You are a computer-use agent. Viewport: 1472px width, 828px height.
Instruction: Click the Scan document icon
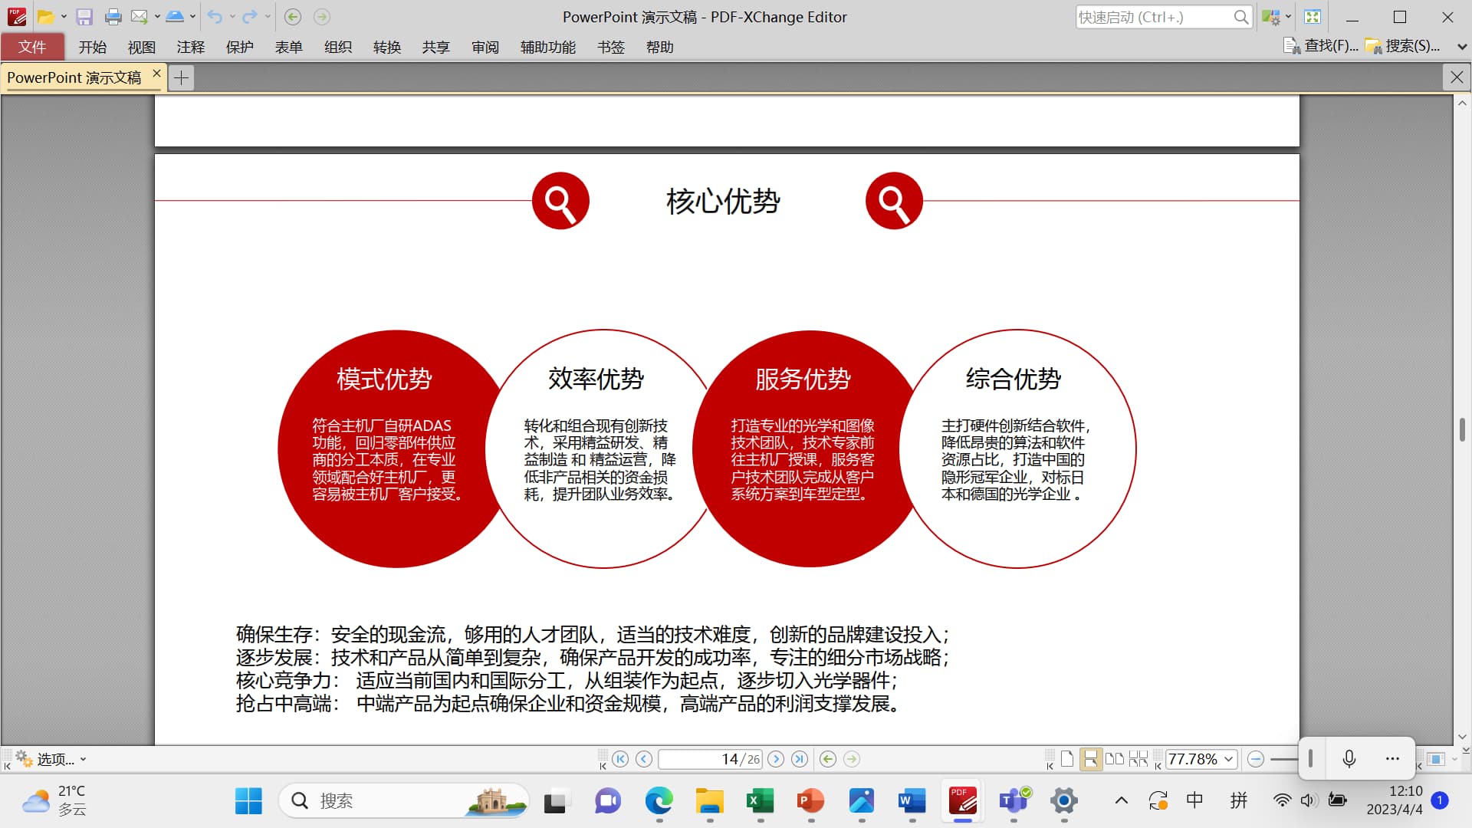tap(175, 17)
